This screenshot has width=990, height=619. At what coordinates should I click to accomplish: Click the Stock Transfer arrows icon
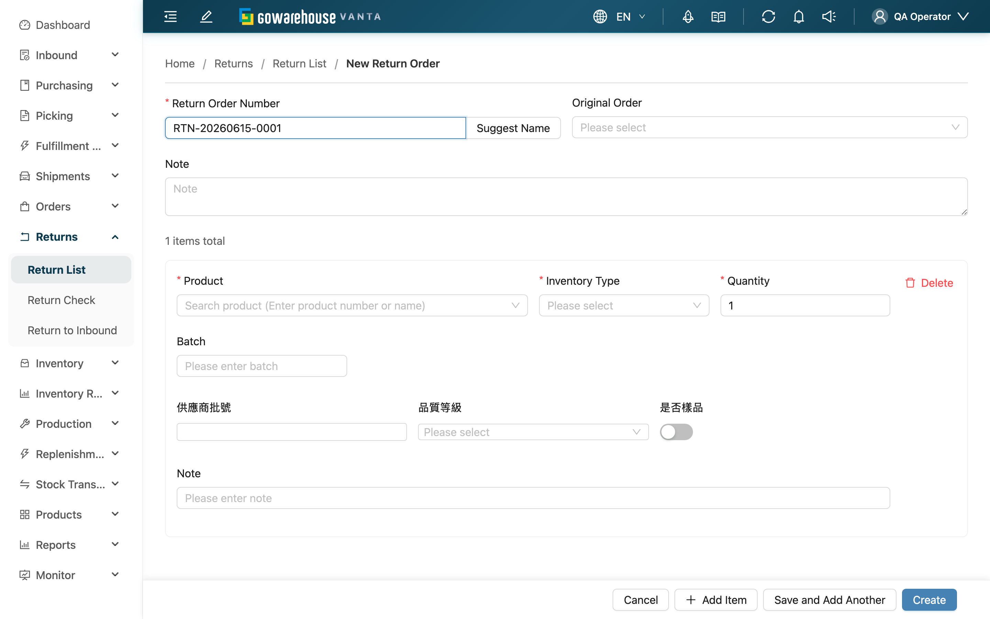24,484
